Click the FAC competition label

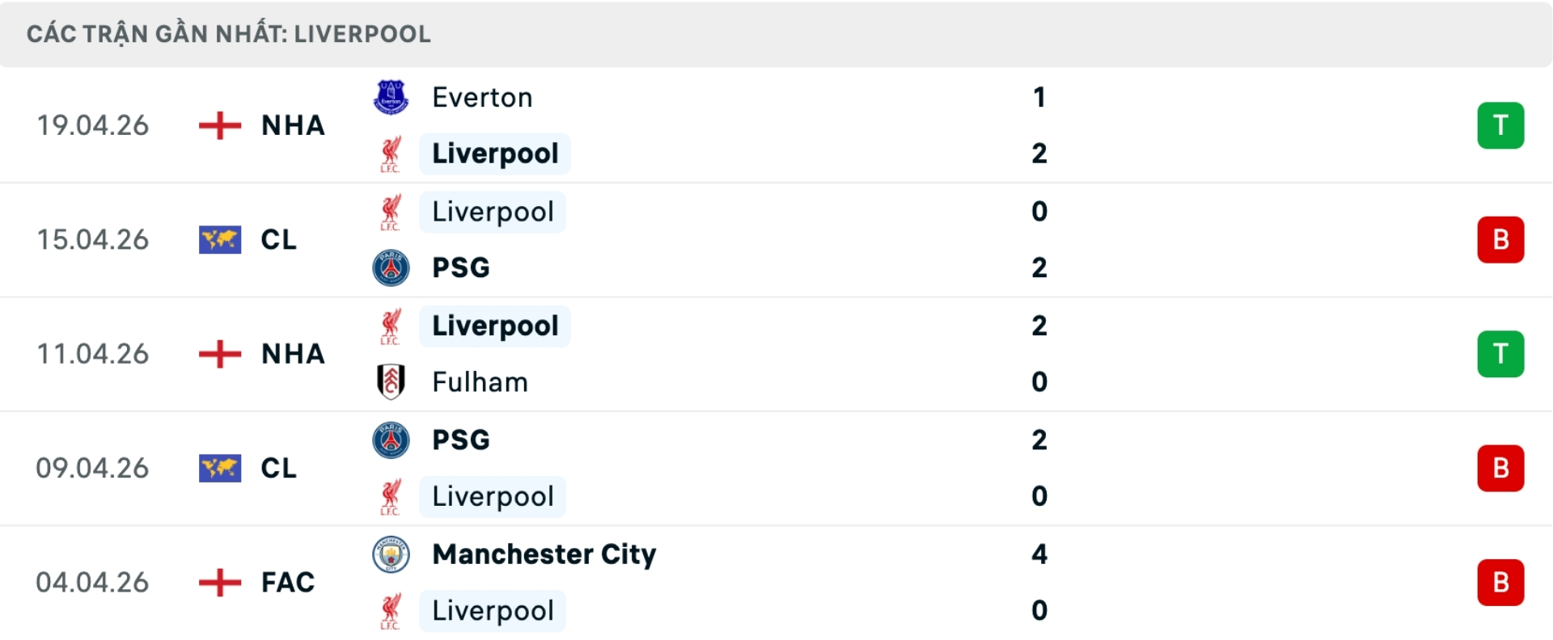pyautogui.click(x=288, y=582)
